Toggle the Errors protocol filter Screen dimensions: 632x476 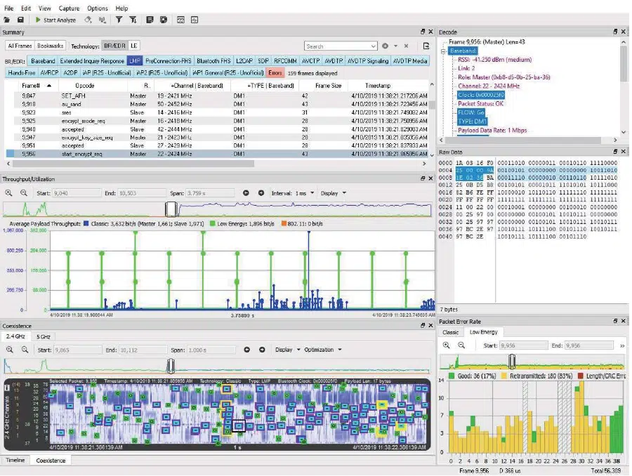tap(275, 72)
